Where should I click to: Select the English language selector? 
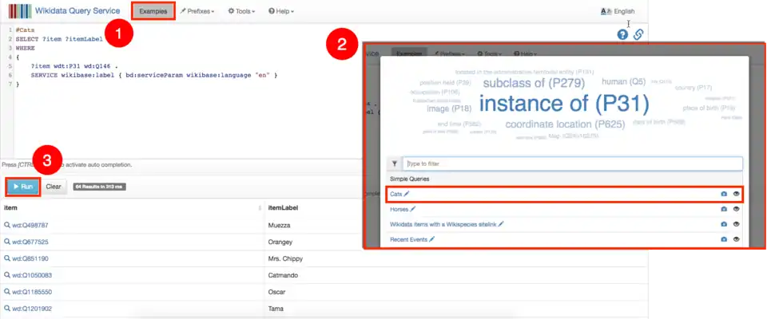click(x=617, y=11)
